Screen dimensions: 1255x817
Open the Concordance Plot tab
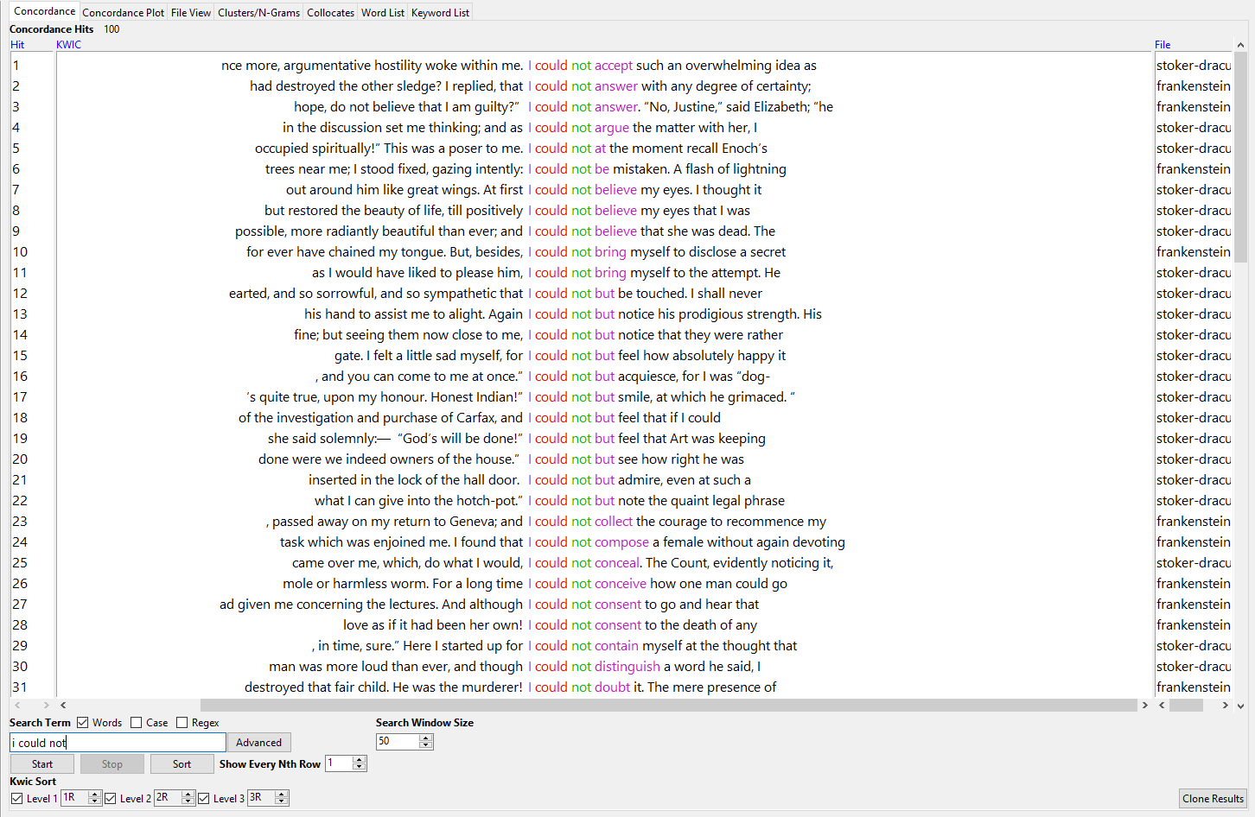[123, 13]
